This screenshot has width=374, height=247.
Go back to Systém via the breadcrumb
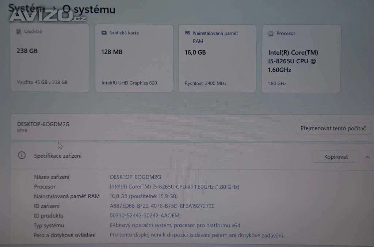coord(26,8)
